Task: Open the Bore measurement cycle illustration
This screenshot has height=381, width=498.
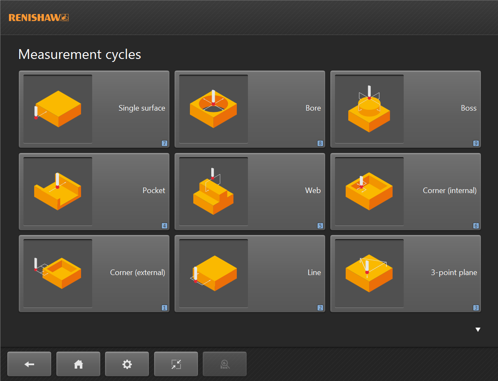Action: [213, 109]
